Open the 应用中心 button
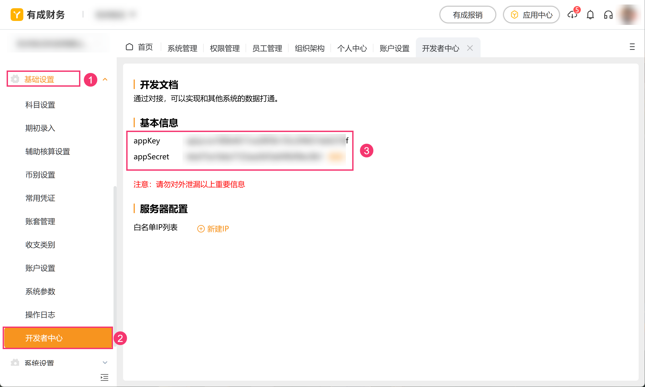The height and width of the screenshot is (387, 645). [531, 15]
